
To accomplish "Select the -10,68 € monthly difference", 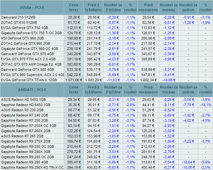I will (169, 80).
